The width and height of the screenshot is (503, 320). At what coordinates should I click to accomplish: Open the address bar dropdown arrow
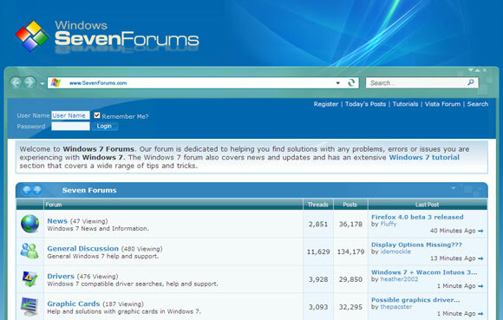click(x=338, y=83)
